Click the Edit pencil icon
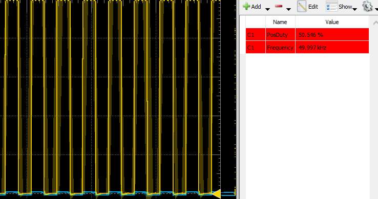 pyautogui.click(x=302, y=6)
